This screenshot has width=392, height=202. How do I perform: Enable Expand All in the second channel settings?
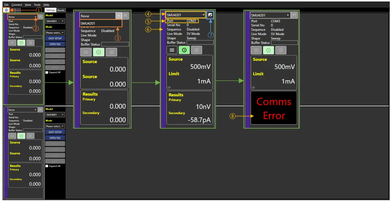[x=47, y=166]
